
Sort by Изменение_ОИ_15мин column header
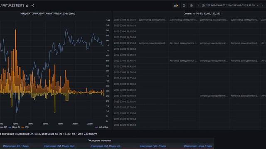pos(16,146)
